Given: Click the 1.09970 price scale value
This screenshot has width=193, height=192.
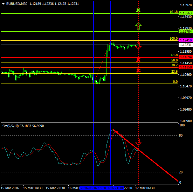Looking at the screenshot, I should click(x=186, y=98).
